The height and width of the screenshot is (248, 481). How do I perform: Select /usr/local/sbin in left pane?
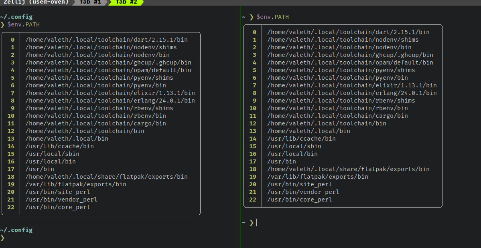coord(52,154)
